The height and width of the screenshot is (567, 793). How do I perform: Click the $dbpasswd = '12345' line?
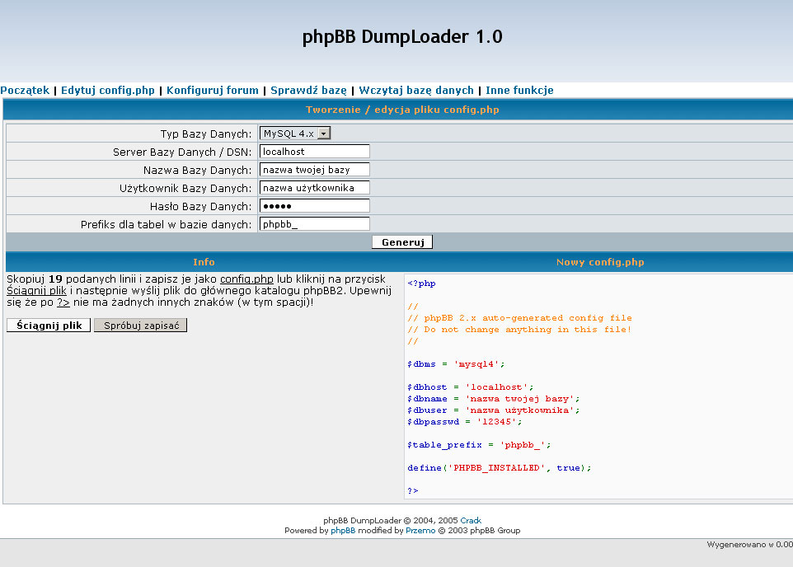pyautogui.click(x=465, y=422)
